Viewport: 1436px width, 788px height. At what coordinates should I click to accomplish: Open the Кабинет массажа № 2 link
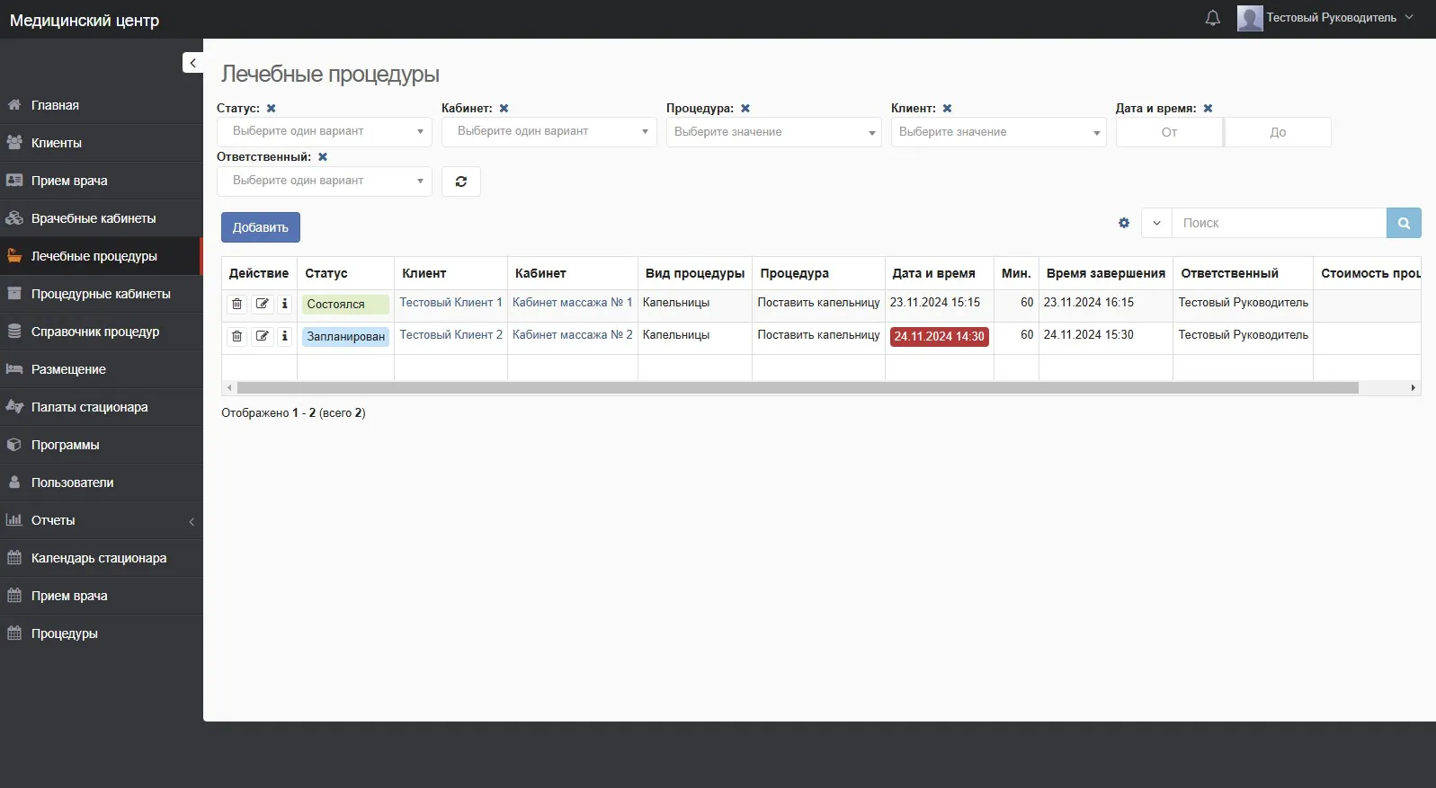point(572,335)
